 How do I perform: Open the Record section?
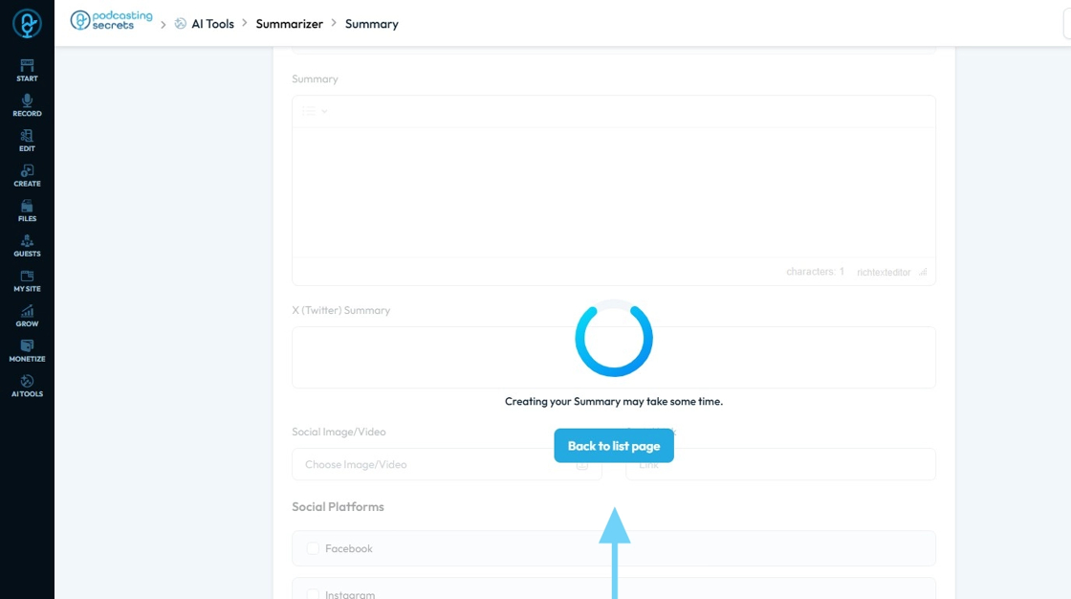[28, 105]
